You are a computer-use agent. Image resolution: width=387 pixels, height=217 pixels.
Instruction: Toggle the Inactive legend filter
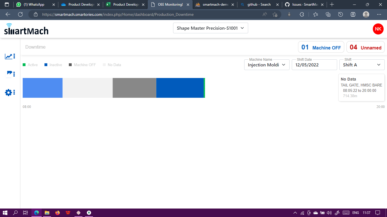53,65
